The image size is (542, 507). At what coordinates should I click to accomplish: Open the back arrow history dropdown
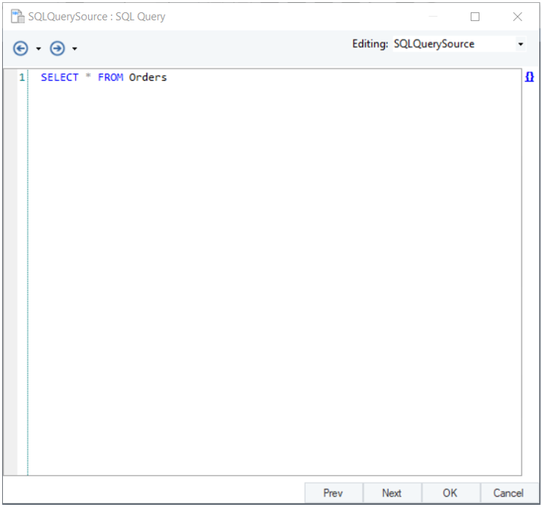(x=39, y=49)
